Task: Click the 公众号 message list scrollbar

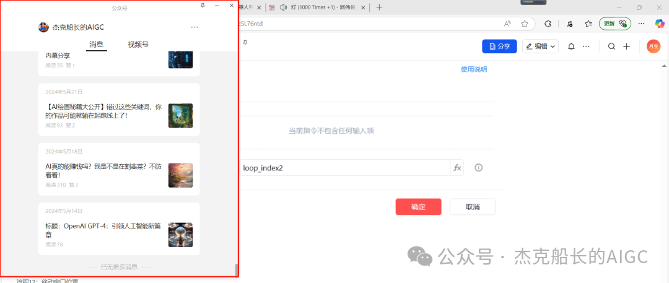Action: [236, 270]
